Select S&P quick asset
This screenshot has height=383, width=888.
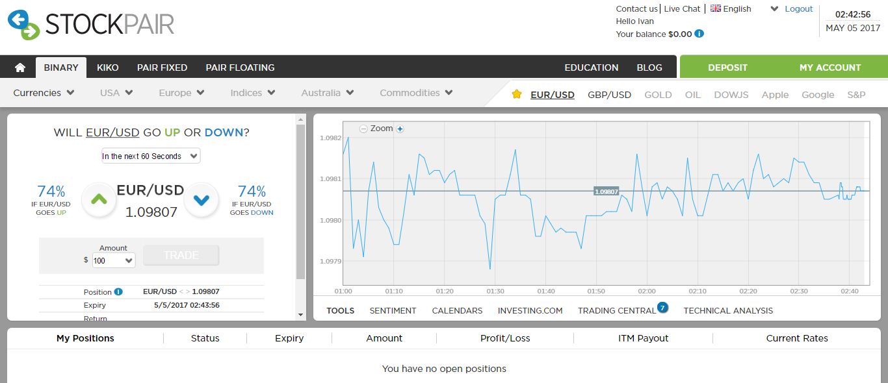pos(856,95)
